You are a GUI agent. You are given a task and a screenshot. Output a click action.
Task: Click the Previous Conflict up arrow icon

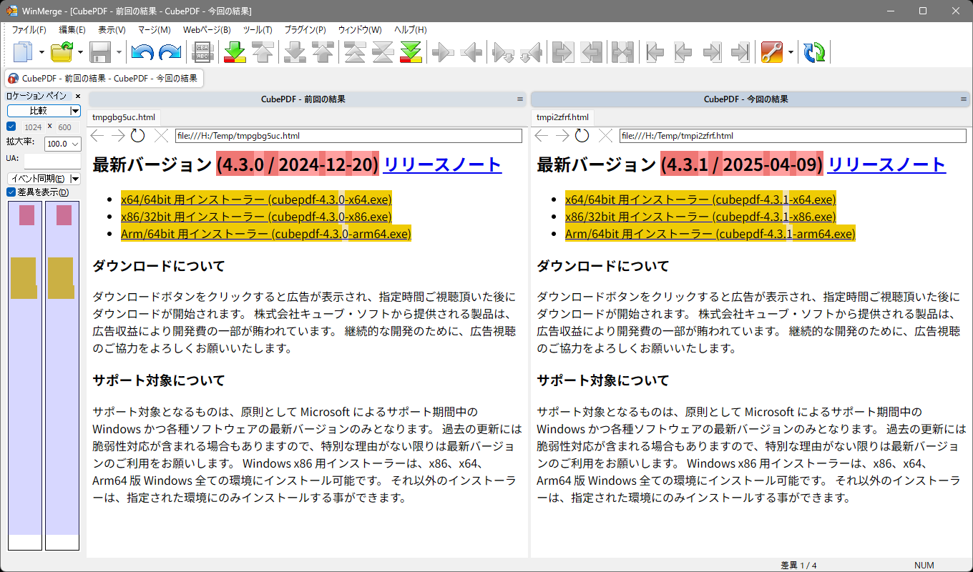point(323,52)
